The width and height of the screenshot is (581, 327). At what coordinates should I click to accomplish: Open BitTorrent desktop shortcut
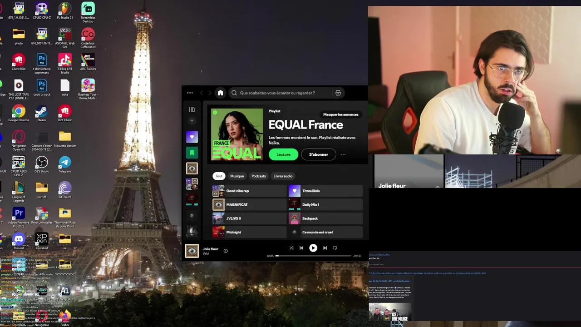[65, 190]
